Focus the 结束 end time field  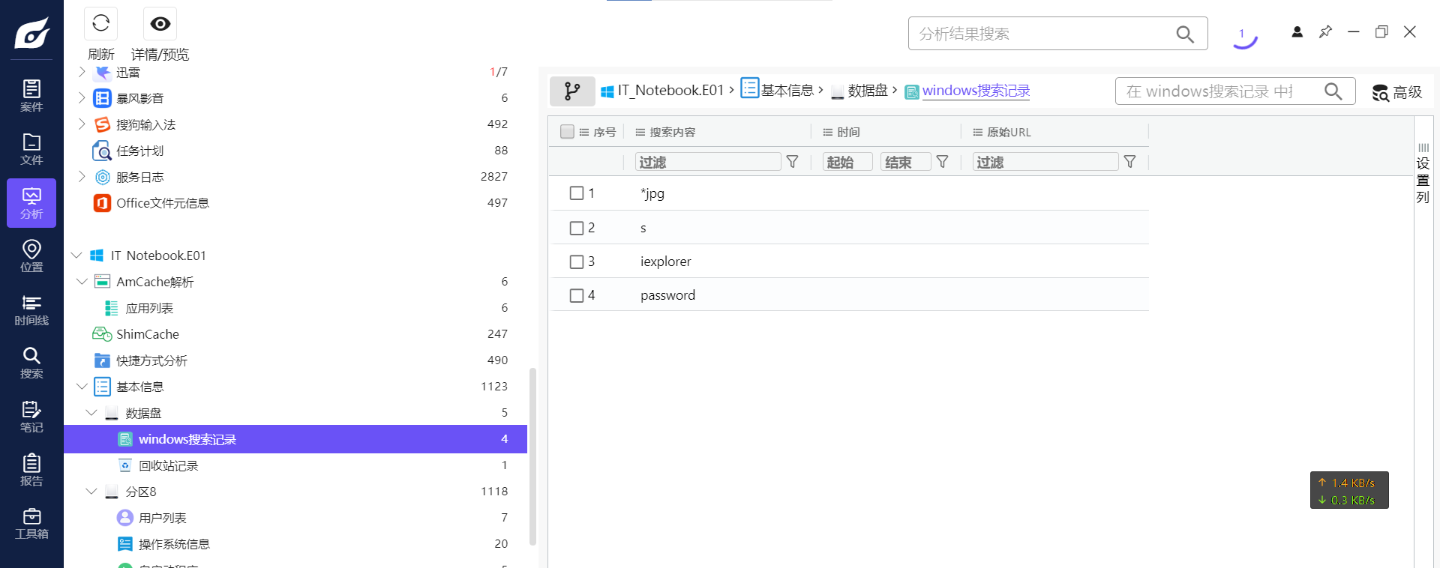click(x=905, y=162)
